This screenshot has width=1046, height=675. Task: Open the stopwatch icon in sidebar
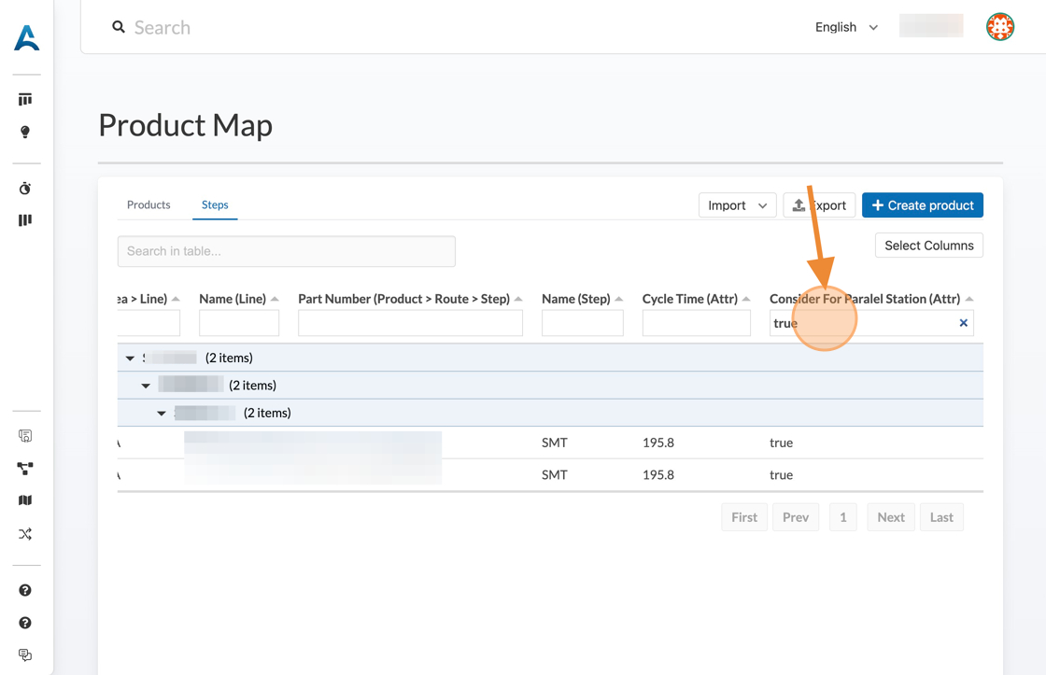pyautogui.click(x=25, y=189)
